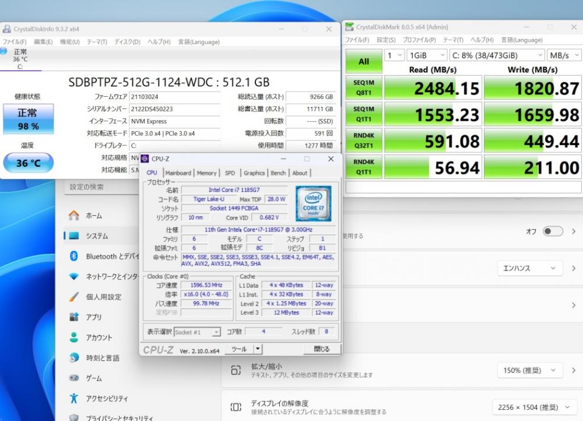
Task: Open 個人用設定 using its paintbrush icon
Action: click(74, 297)
